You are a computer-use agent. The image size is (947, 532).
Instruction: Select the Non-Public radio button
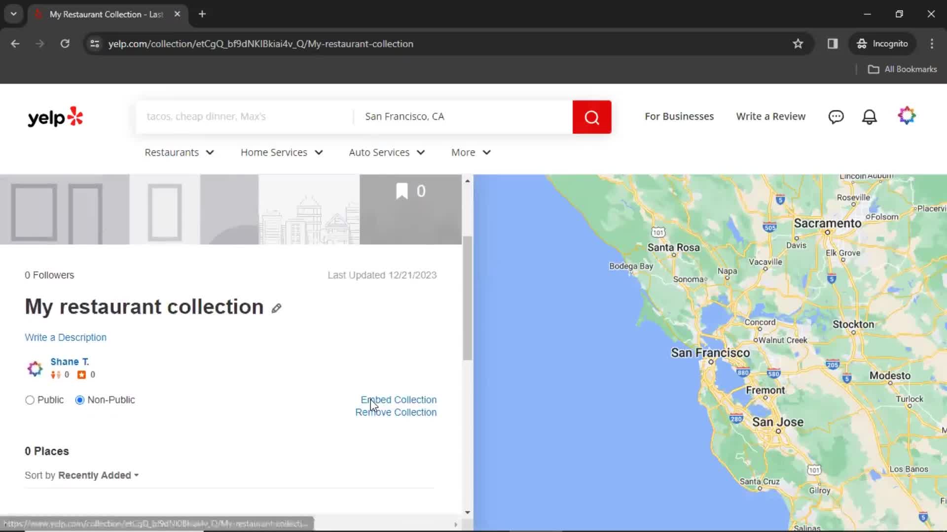(x=80, y=400)
